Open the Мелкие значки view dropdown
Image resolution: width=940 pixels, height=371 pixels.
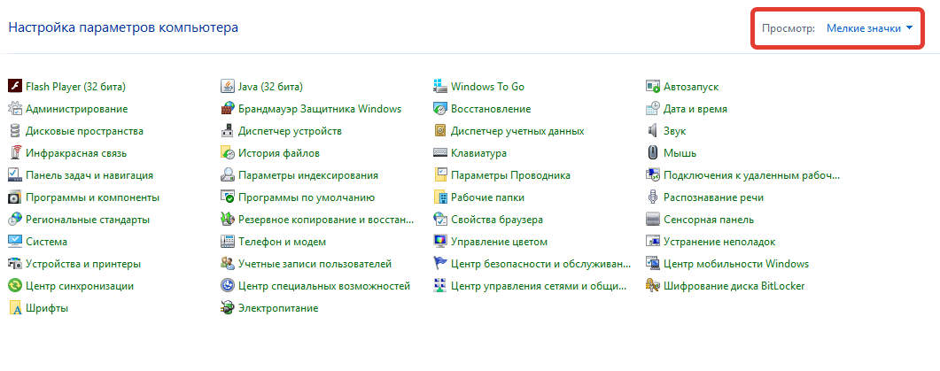coord(869,28)
